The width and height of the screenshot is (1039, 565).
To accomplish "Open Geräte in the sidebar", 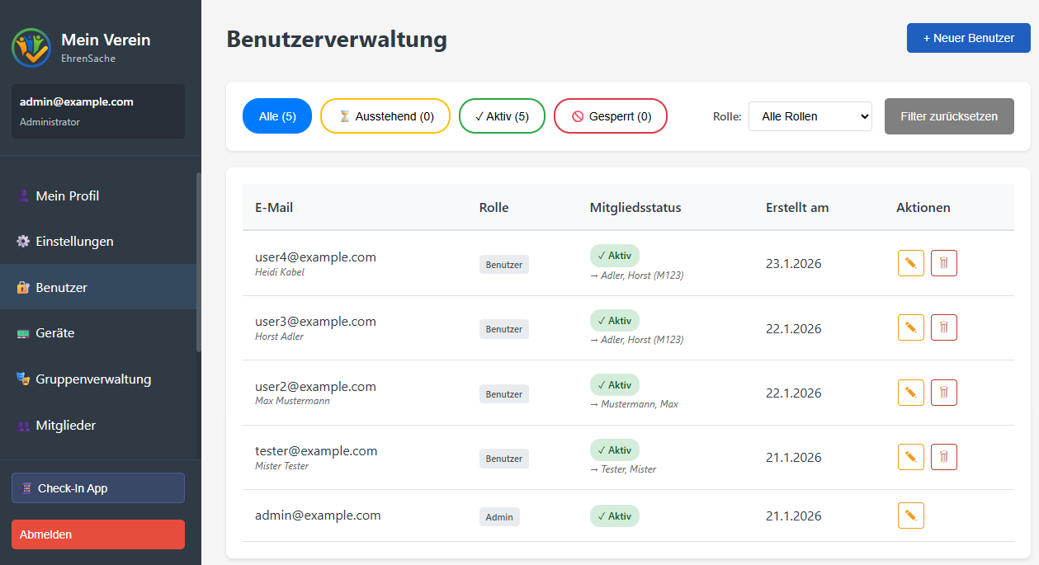I will point(55,333).
